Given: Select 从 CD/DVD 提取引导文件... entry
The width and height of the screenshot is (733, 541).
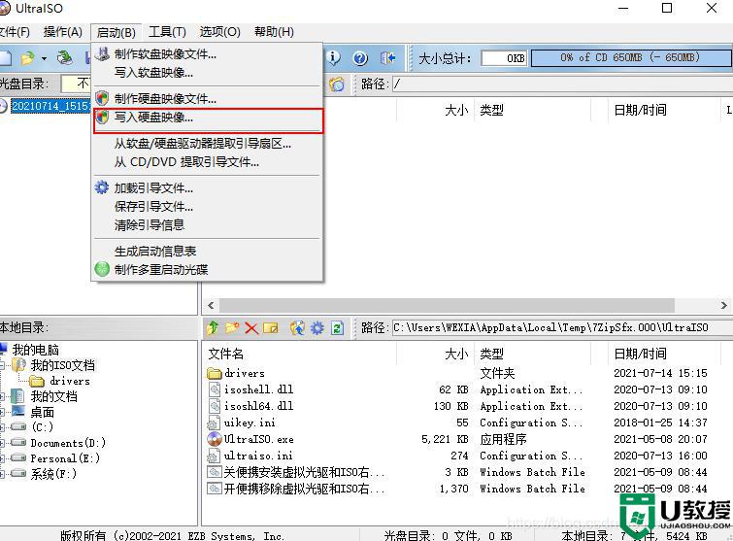Looking at the screenshot, I should (209, 162).
